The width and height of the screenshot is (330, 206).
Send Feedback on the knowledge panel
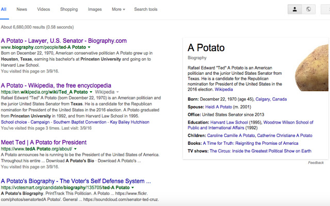(316, 162)
